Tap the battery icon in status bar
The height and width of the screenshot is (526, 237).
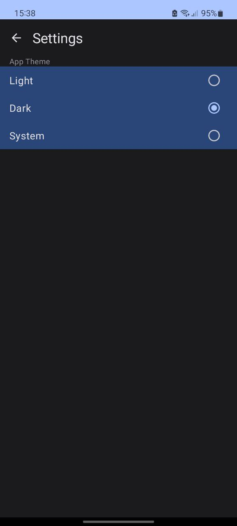221,13
